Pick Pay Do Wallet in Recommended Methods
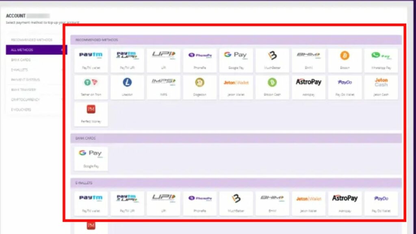Viewport: 416px width, 234px height. (344, 87)
